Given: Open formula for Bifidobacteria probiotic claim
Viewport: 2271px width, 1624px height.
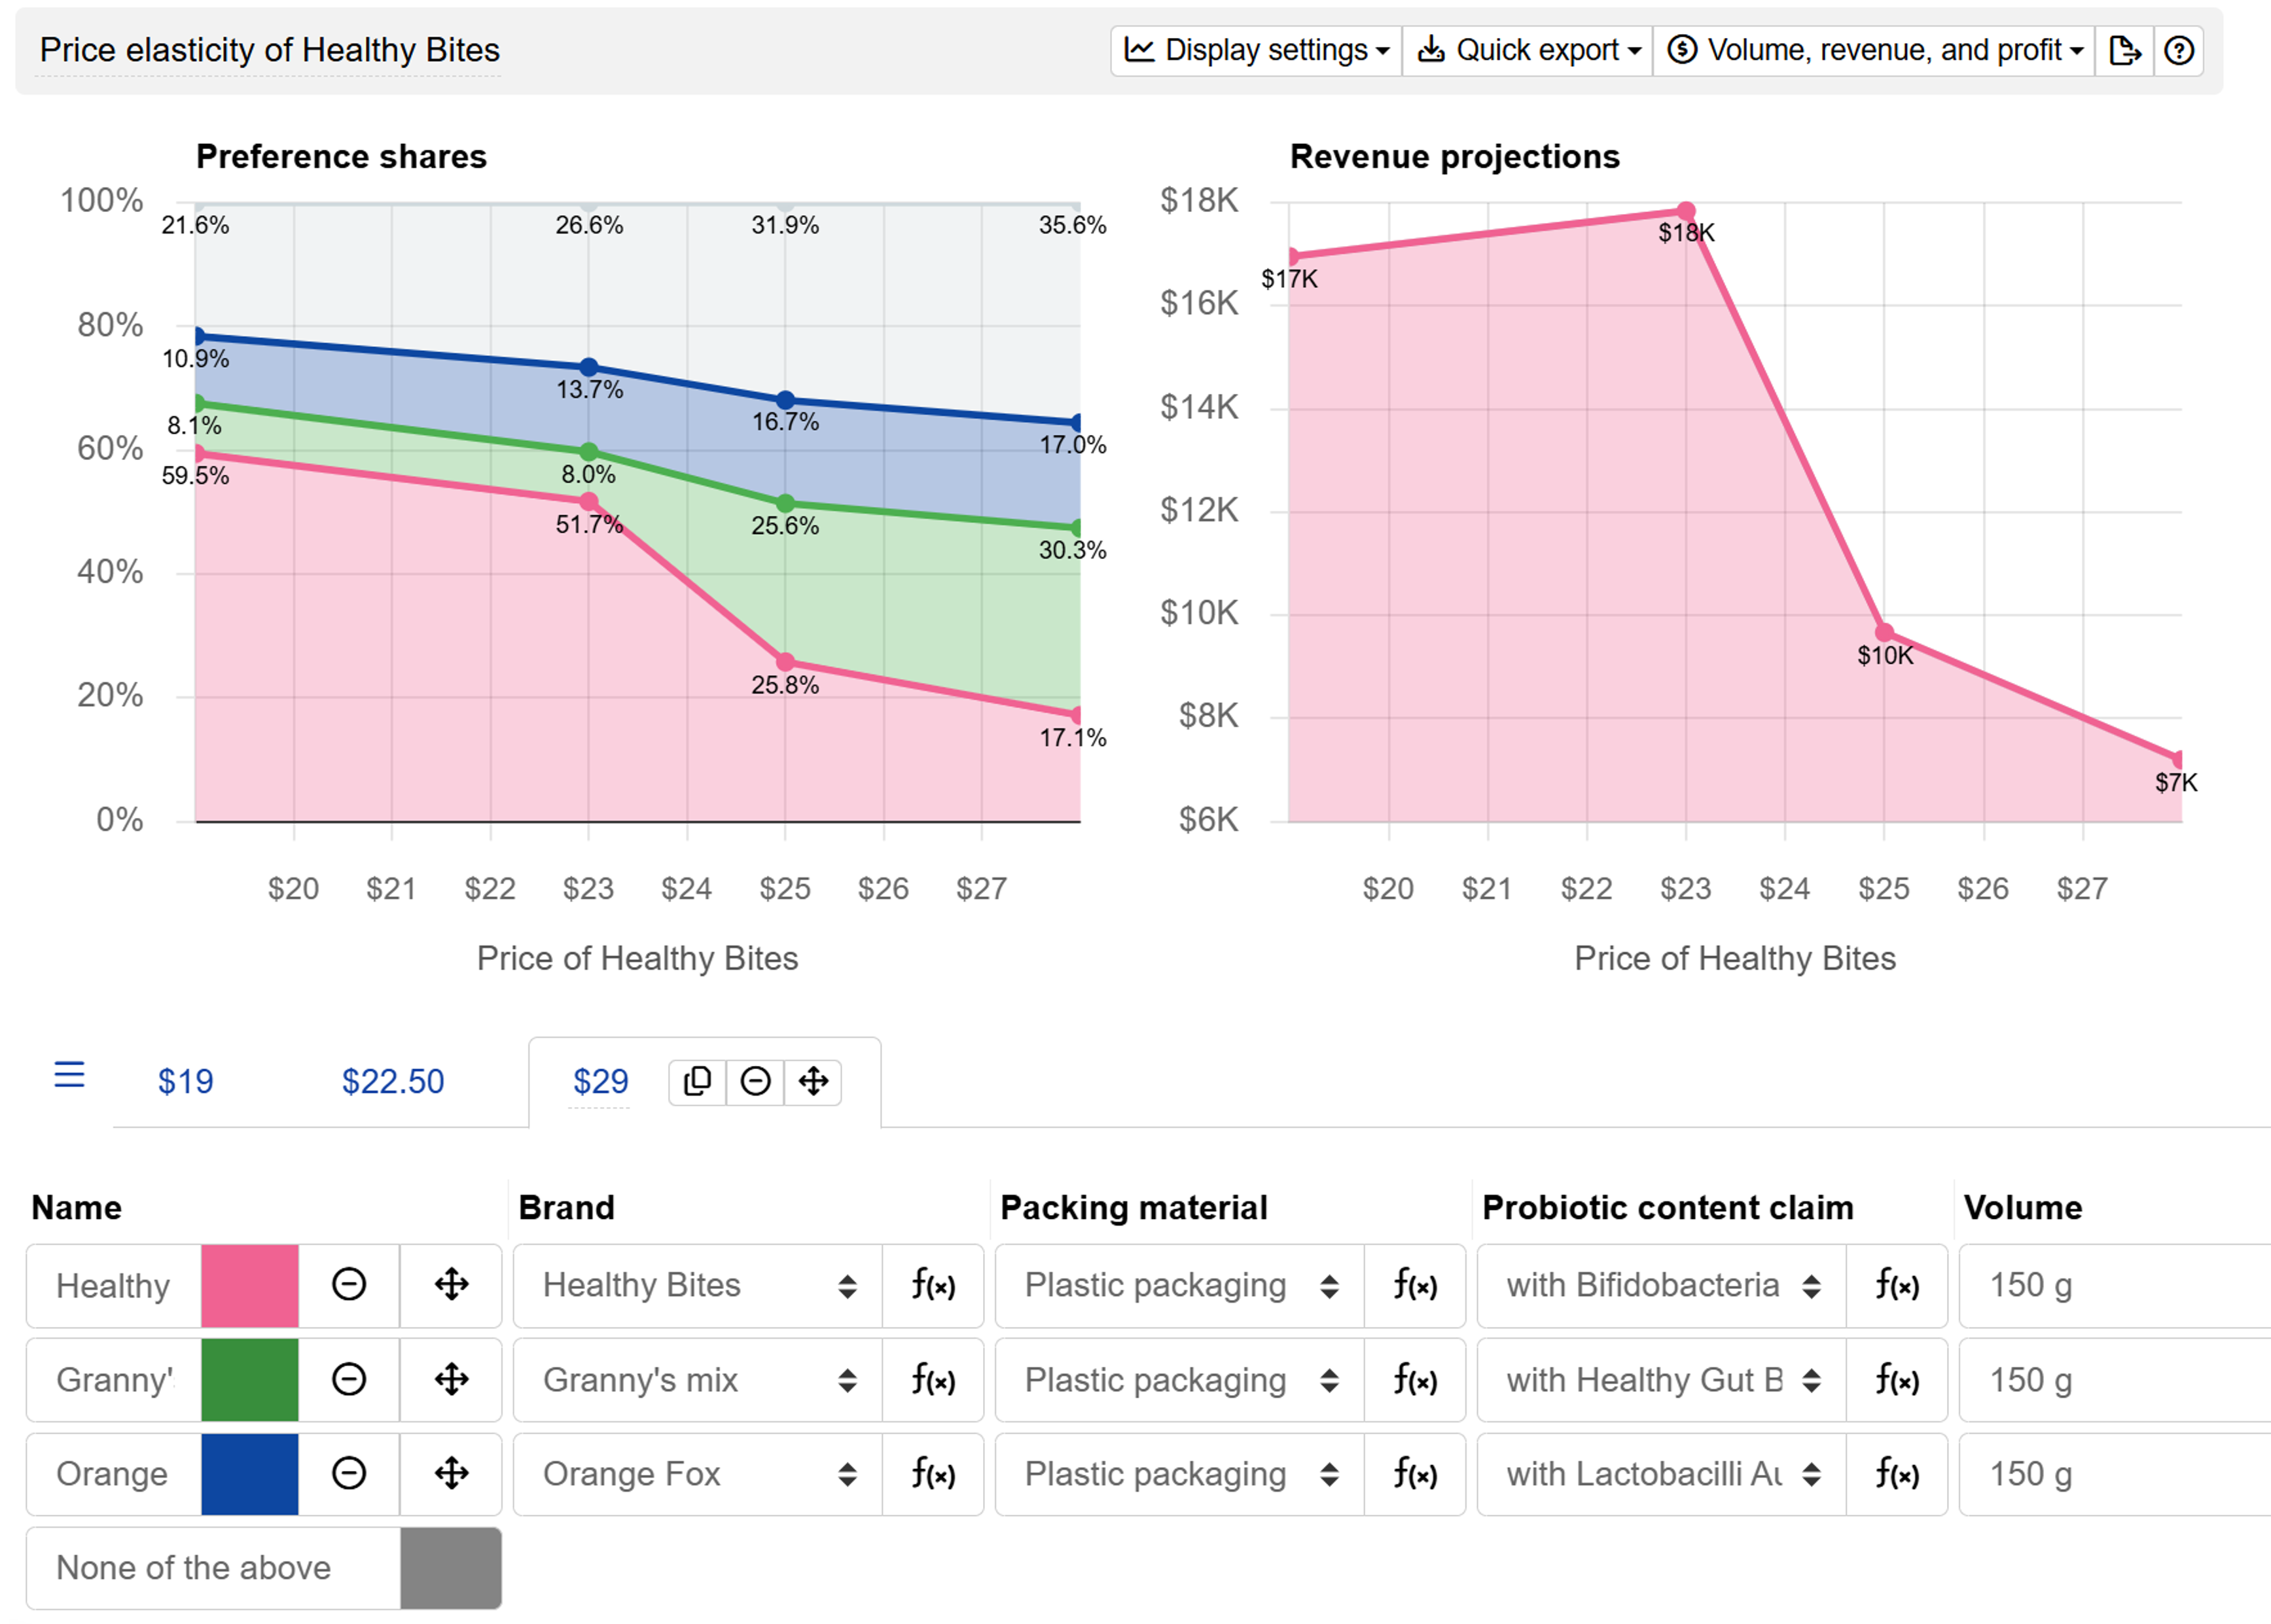Looking at the screenshot, I should tap(1897, 1285).
